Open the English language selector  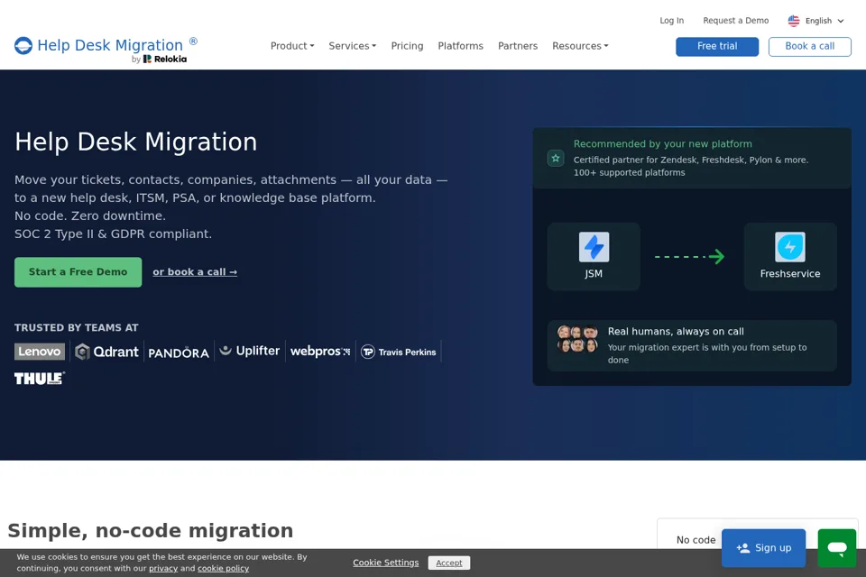point(816,21)
